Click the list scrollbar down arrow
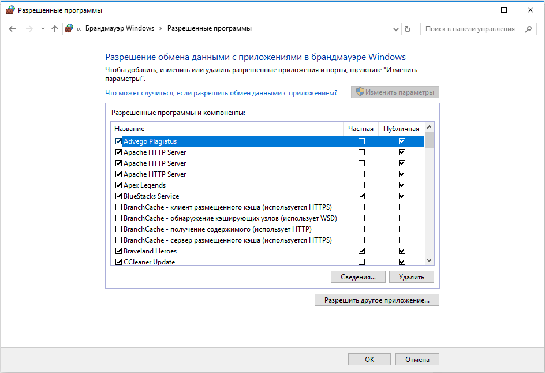 pos(429,260)
